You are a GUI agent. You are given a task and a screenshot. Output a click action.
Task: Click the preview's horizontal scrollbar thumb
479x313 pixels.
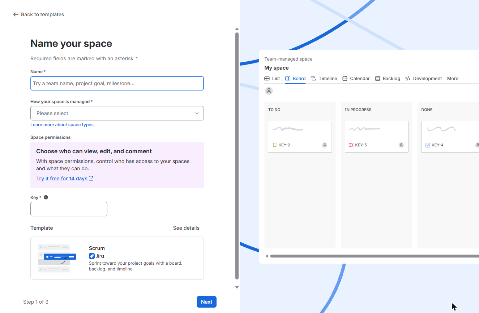pos(375,256)
